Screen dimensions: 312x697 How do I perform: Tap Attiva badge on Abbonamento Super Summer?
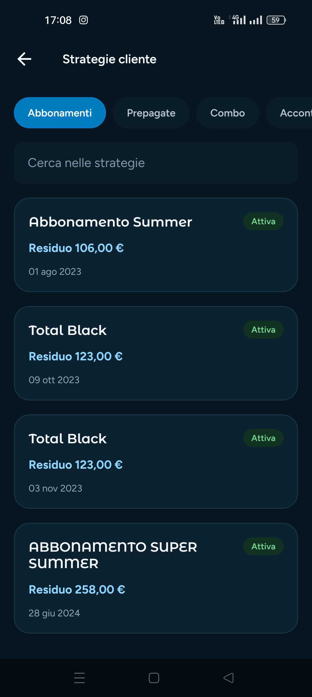(263, 546)
